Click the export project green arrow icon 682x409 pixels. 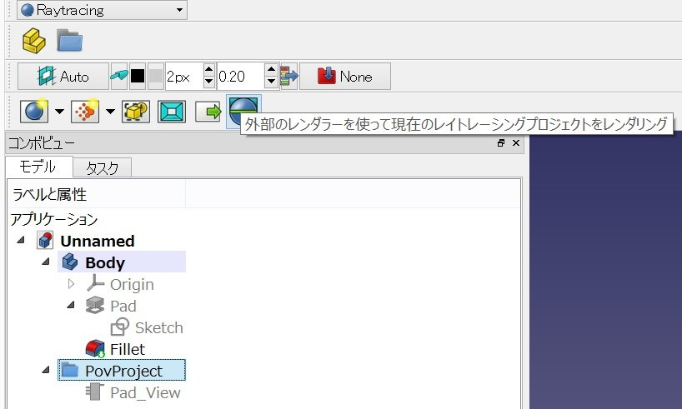click(x=208, y=112)
